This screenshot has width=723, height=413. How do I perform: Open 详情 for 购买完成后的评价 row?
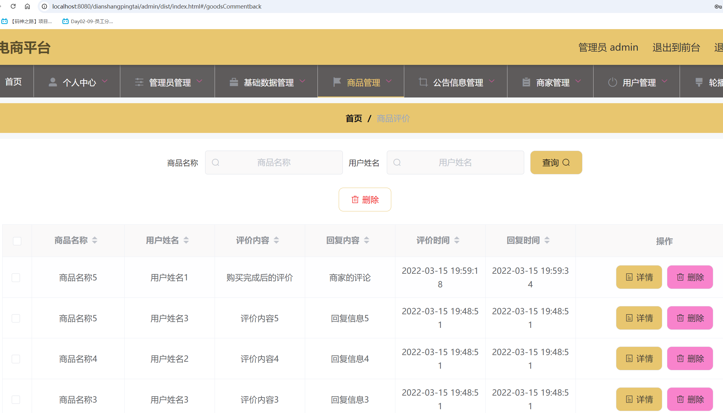pyautogui.click(x=639, y=277)
